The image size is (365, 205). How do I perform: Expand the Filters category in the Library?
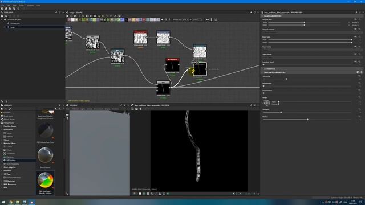2,140
